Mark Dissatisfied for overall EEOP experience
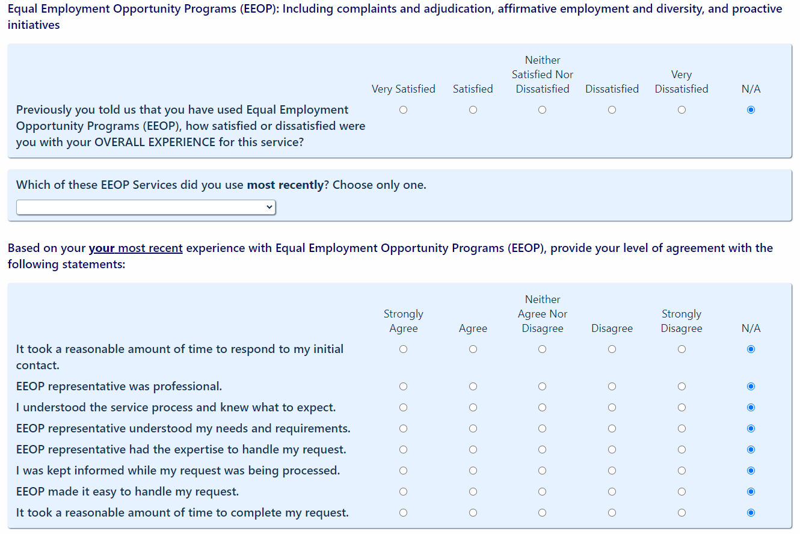The image size is (800, 534). point(612,110)
